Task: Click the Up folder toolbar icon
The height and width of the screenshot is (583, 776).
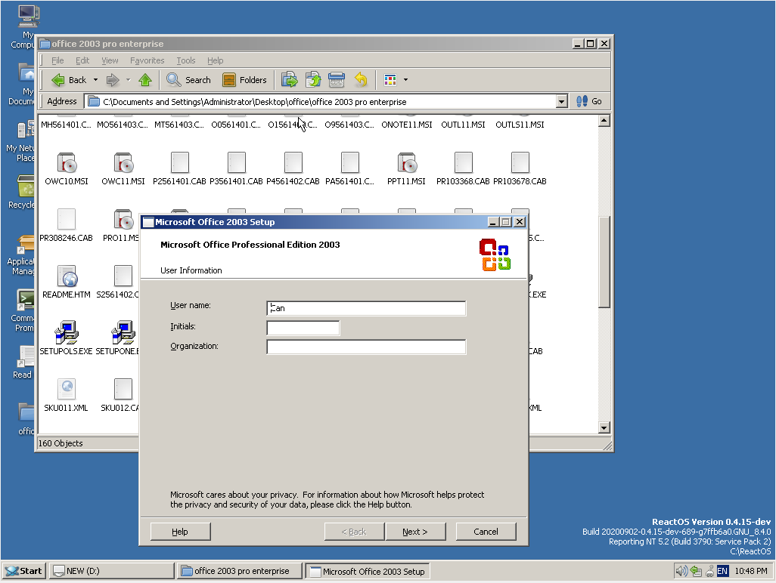Action: coord(145,80)
